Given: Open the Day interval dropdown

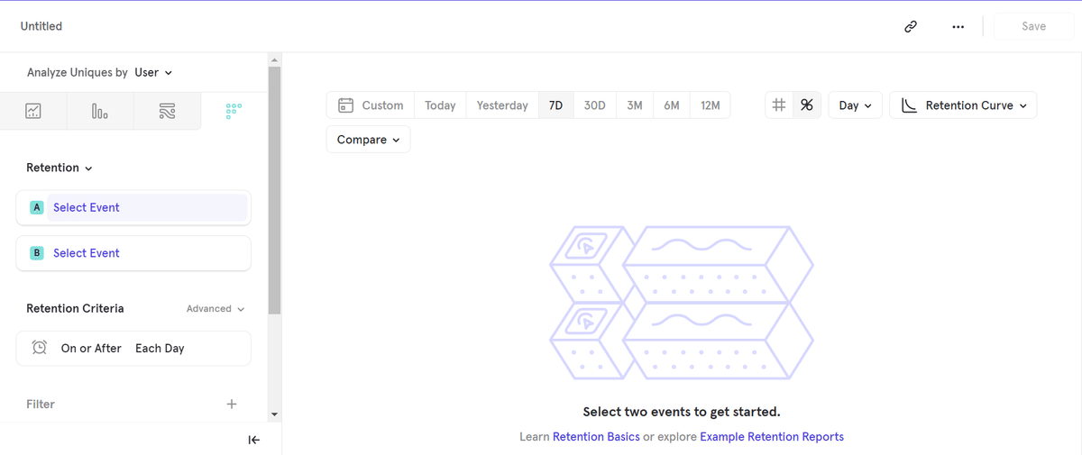Looking at the screenshot, I should (x=855, y=105).
